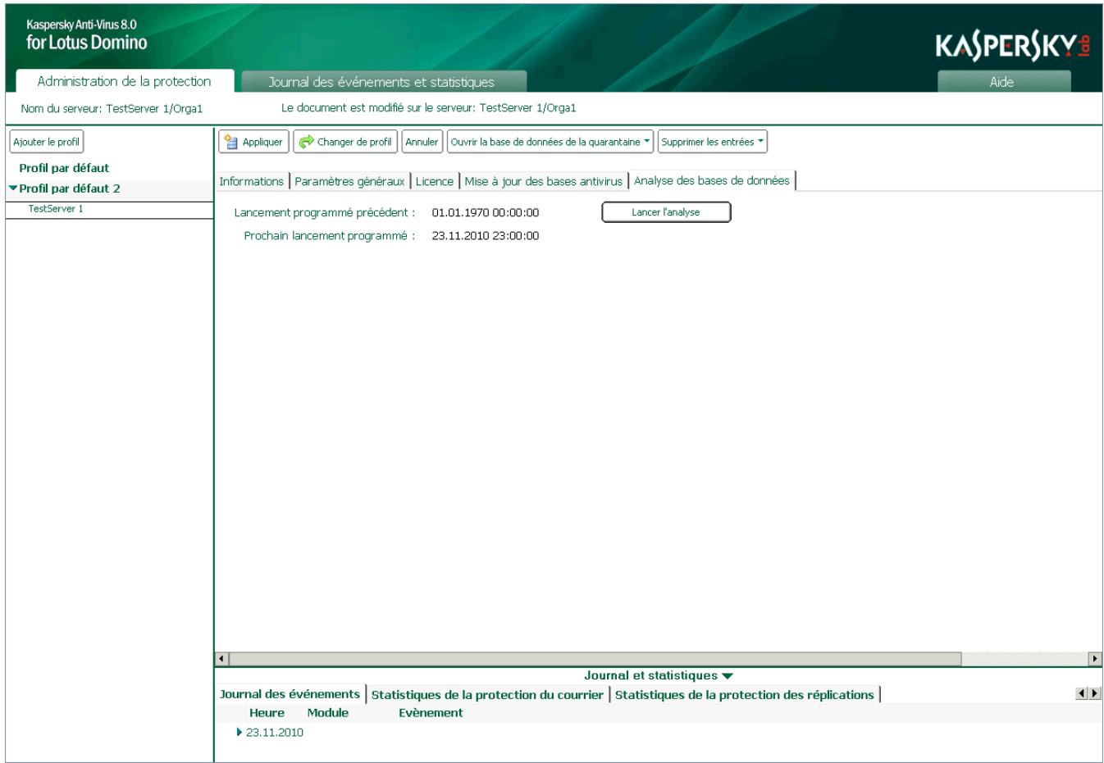The width and height of the screenshot is (1104, 763).
Task: Click the Prochain lancement programmé label
Action: click(330, 236)
